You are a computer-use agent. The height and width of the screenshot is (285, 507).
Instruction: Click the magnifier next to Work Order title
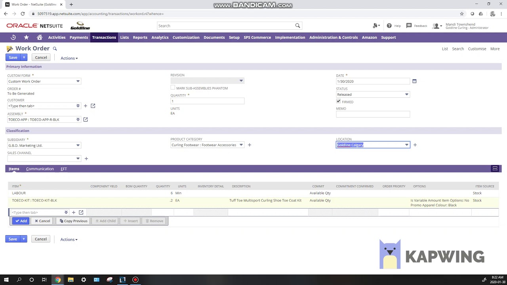click(x=55, y=49)
